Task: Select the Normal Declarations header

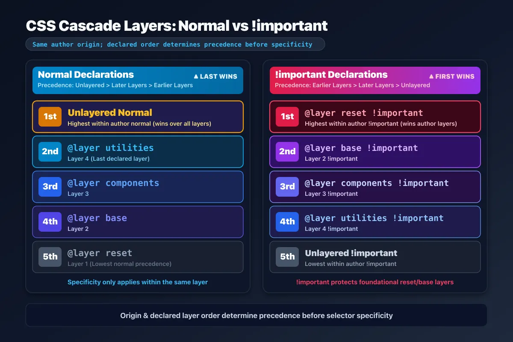Action: [x=138, y=80]
